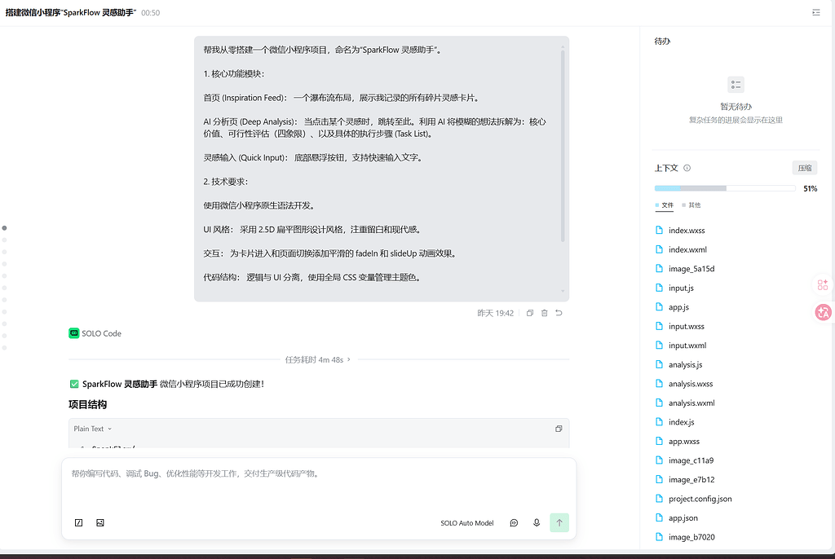Viewport: 835px width, 559px height.
Task: Open analysis.js in the file list
Action: click(x=685, y=365)
